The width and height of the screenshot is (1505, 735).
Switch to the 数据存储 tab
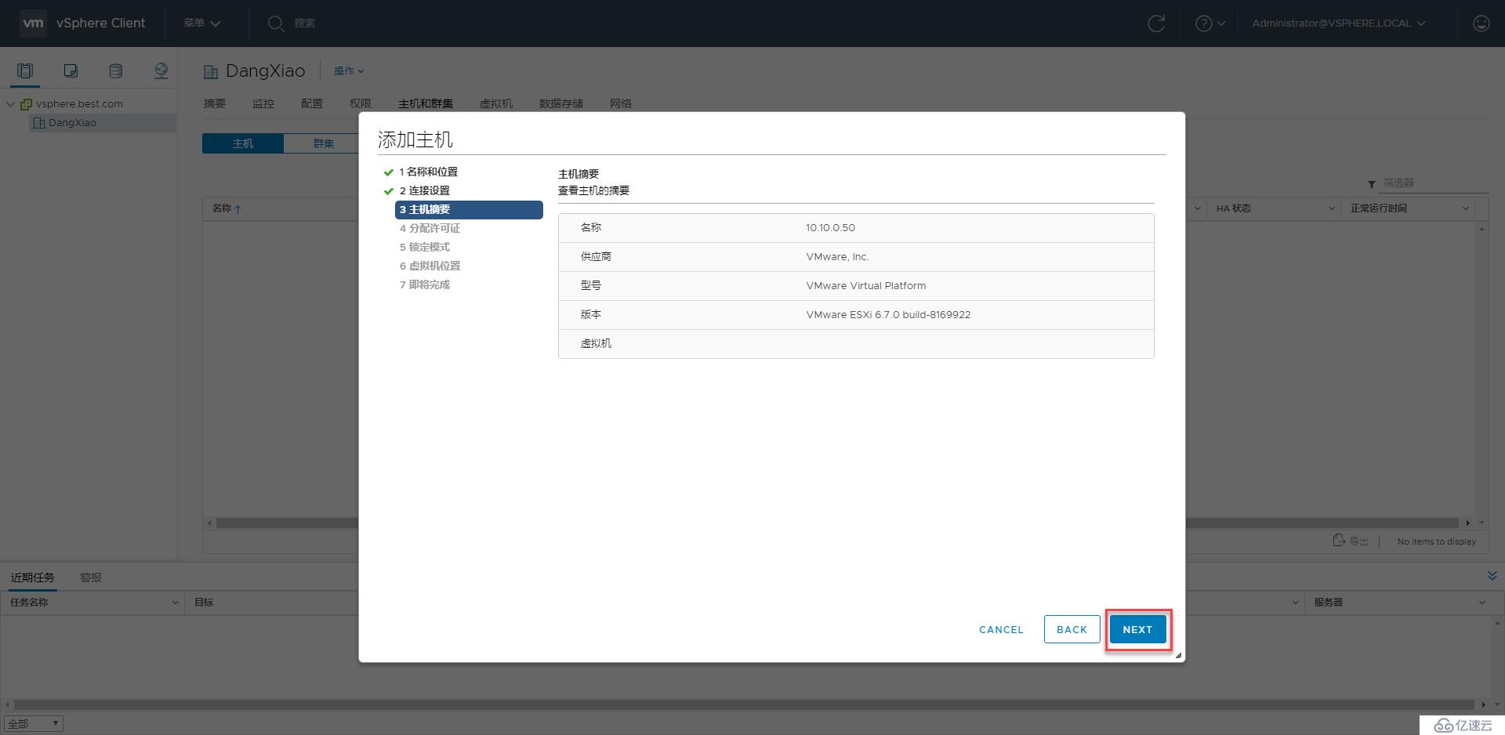(x=561, y=103)
